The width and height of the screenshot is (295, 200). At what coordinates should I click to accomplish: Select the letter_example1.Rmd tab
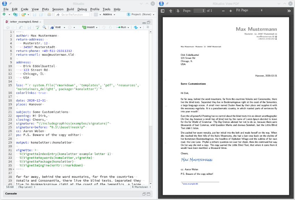click(24, 22)
